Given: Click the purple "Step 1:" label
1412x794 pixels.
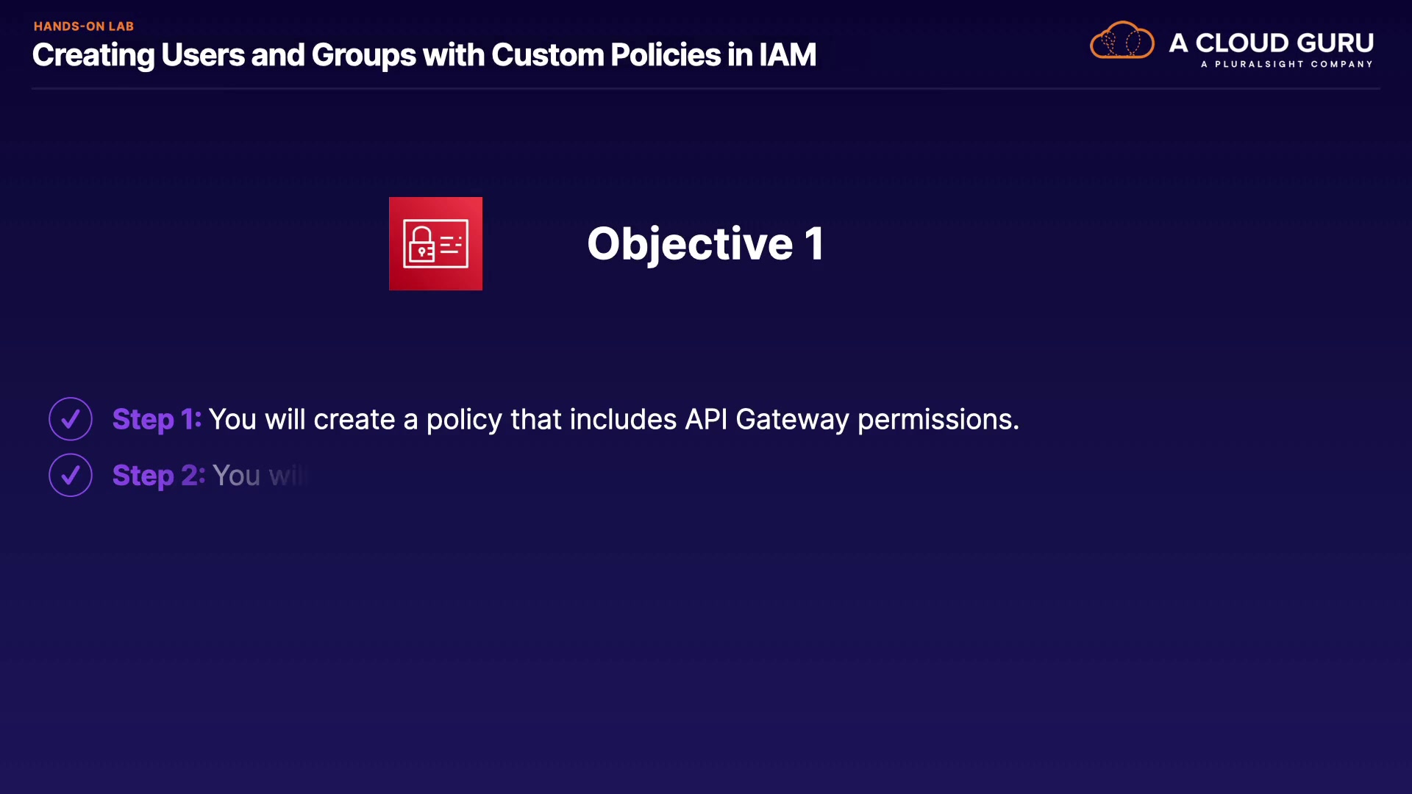Looking at the screenshot, I should [x=157, y=419].
